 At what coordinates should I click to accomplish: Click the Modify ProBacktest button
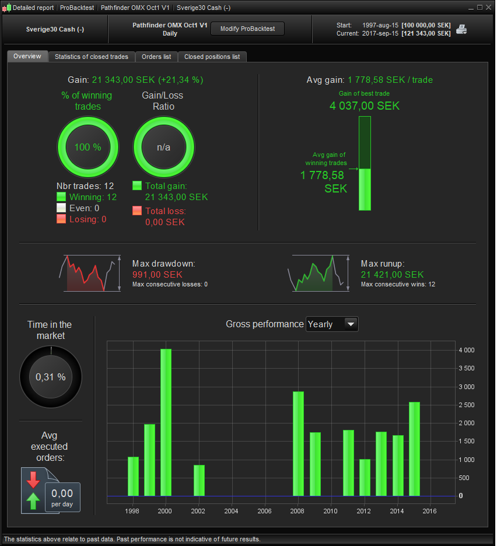(x=248, y=29)
